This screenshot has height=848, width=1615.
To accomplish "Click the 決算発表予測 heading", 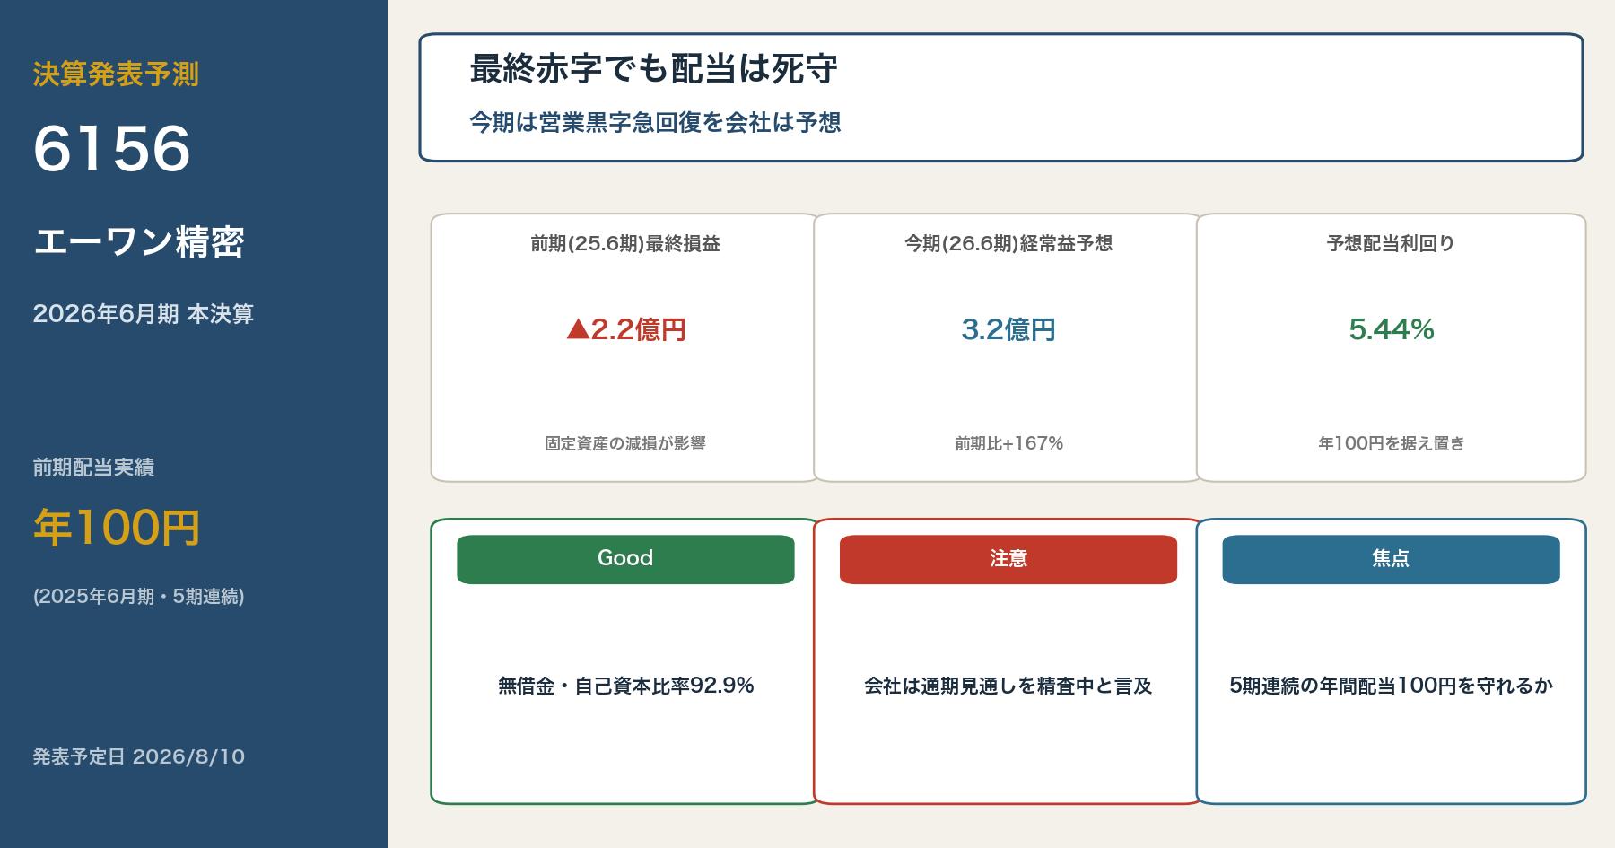I will click(116, 74).
